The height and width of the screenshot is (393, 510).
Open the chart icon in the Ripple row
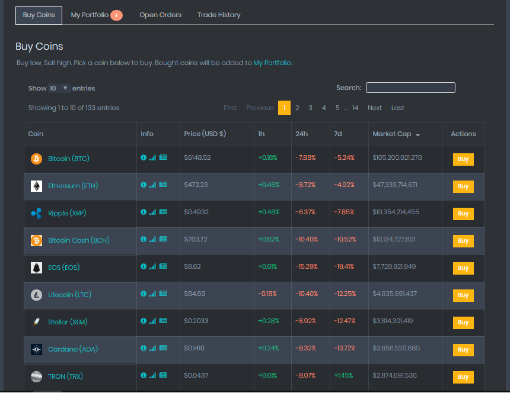coord(152,212)
